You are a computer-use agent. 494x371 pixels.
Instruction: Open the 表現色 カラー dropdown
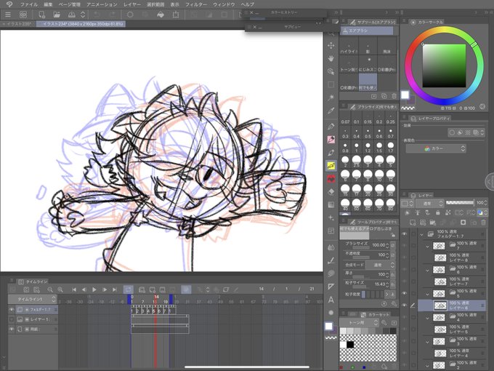(x=436, y=148)
